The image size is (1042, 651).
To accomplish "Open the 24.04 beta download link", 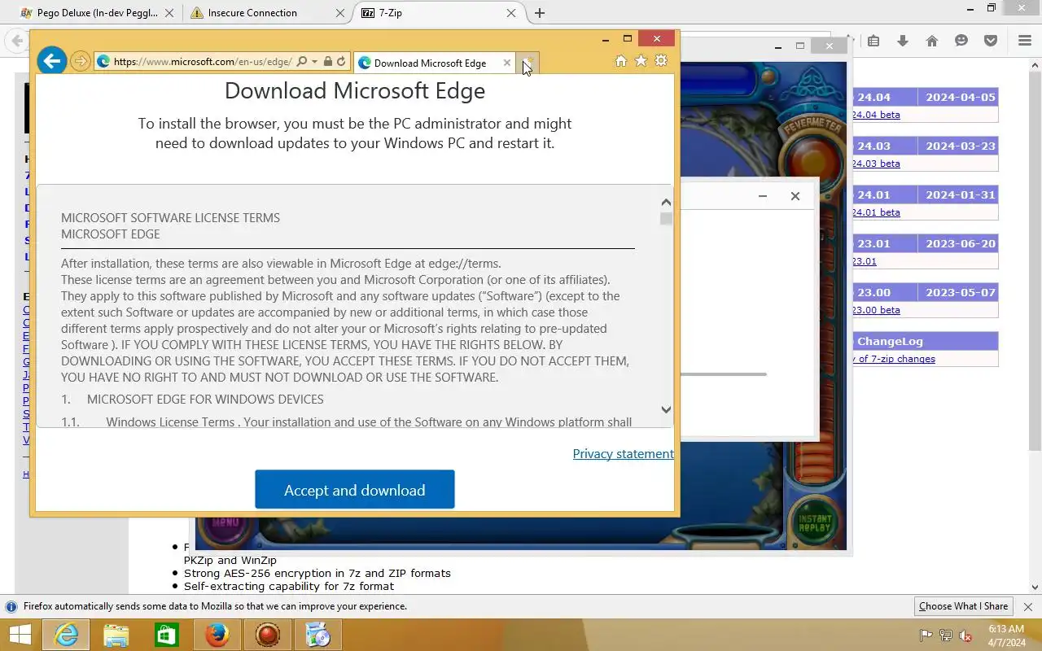I will tap(876, 115).
